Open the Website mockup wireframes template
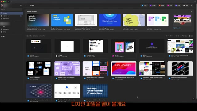The height and width of the screenshot is (111, 197). coord(86,20)
